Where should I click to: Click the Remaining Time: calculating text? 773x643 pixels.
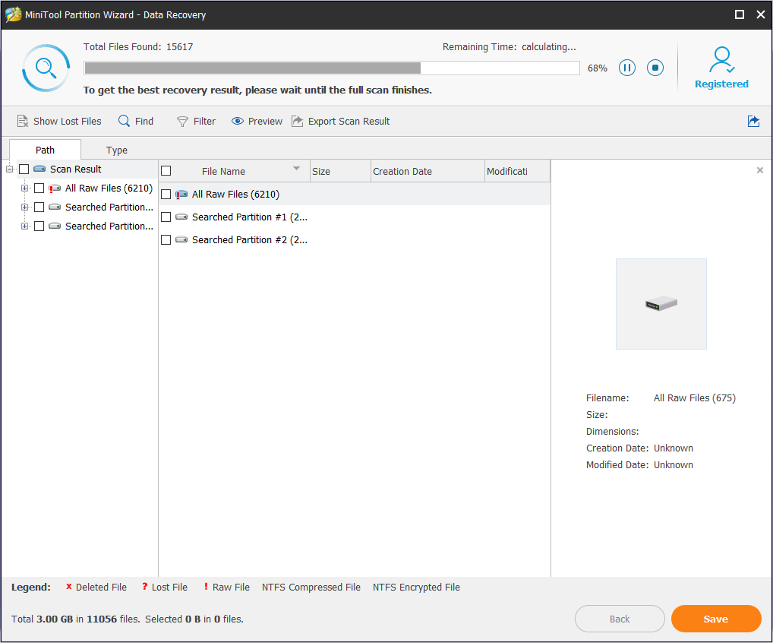(509, 47)
